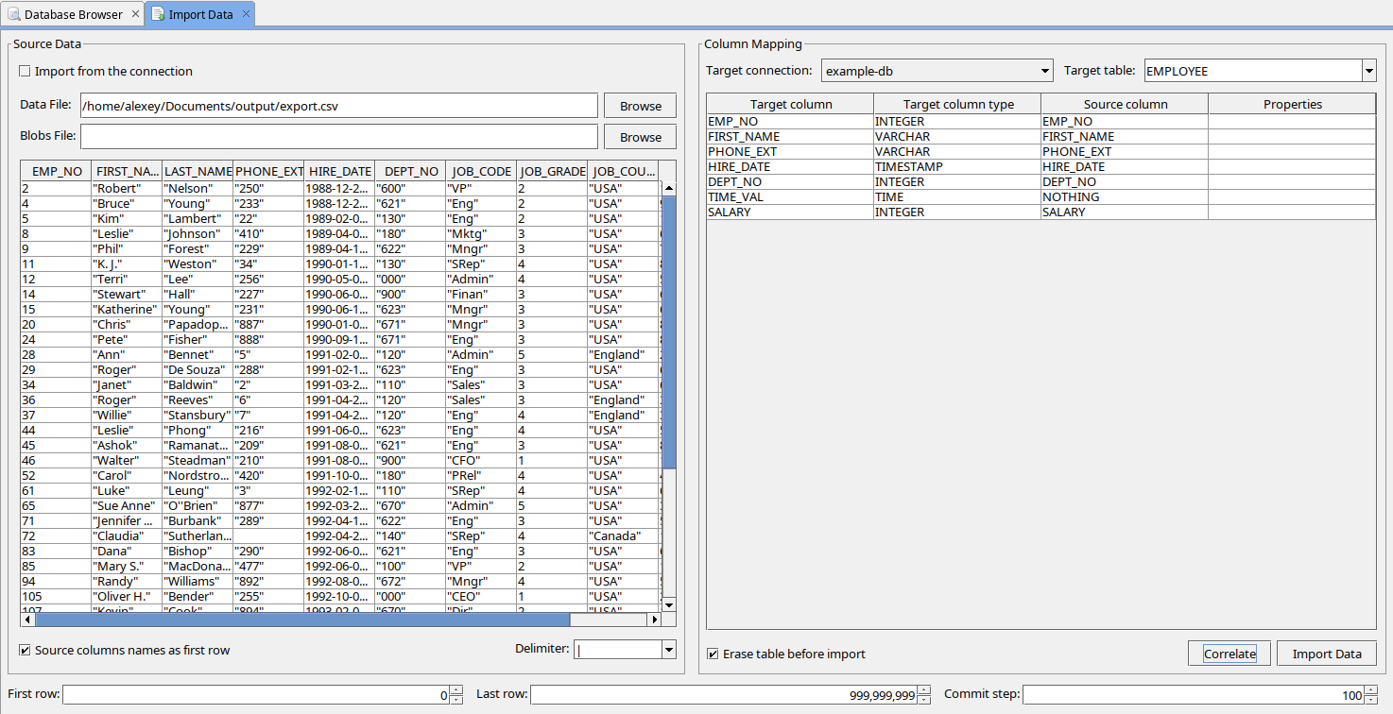Decrement the Last row spinner
The image size is (1393, 714).
point(923,700)
